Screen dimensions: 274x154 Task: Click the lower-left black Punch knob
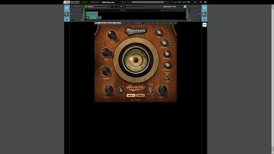click(106, 71)
